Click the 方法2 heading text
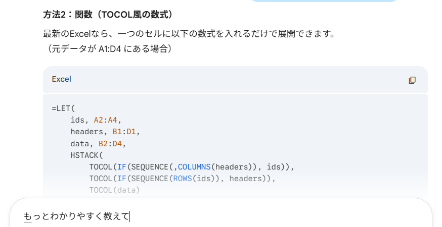Screen dimensions: 442x227 [x=108, y=15]
